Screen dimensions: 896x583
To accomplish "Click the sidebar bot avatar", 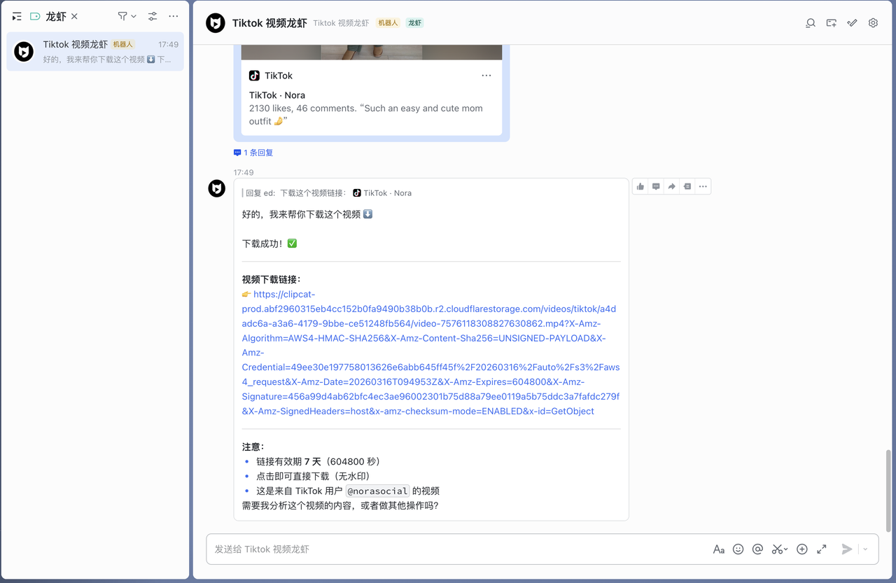I will click(x=24, y=52).
